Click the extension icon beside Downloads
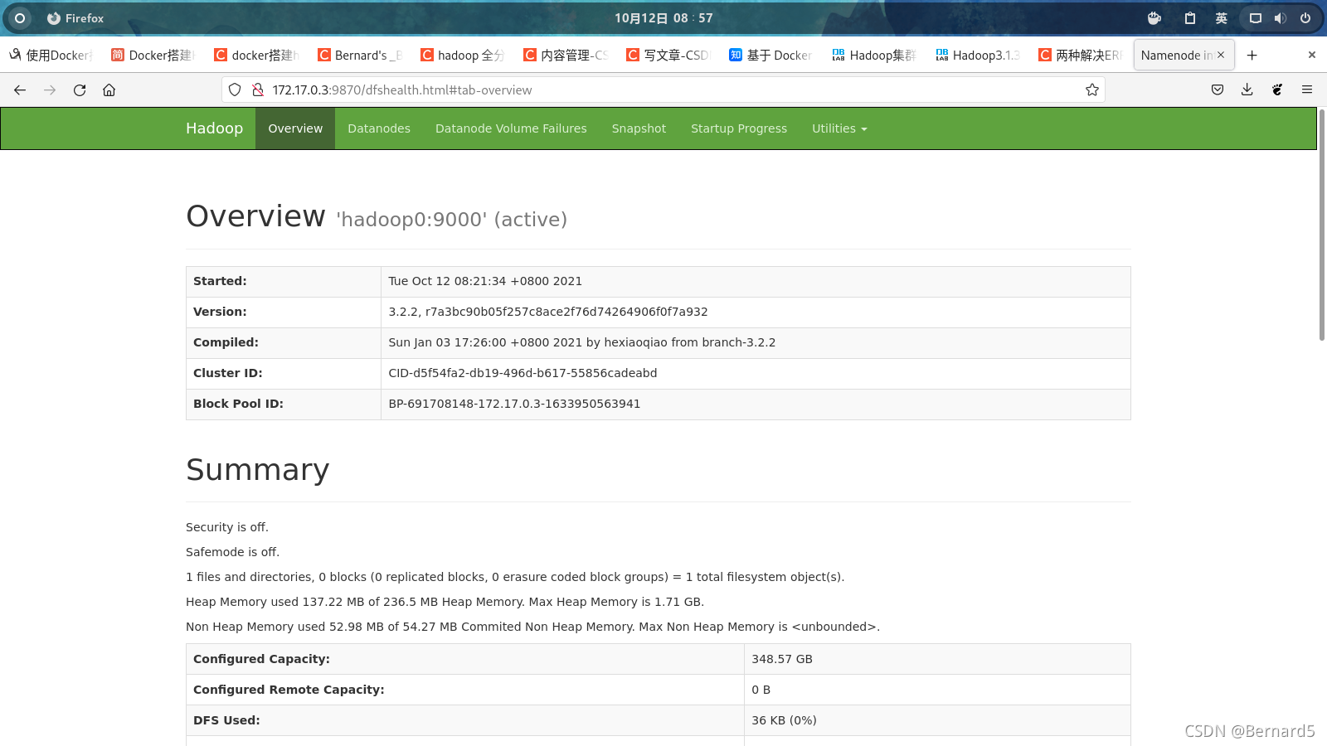This screenshot has height=746, width=1327. tap(1277, 90)
